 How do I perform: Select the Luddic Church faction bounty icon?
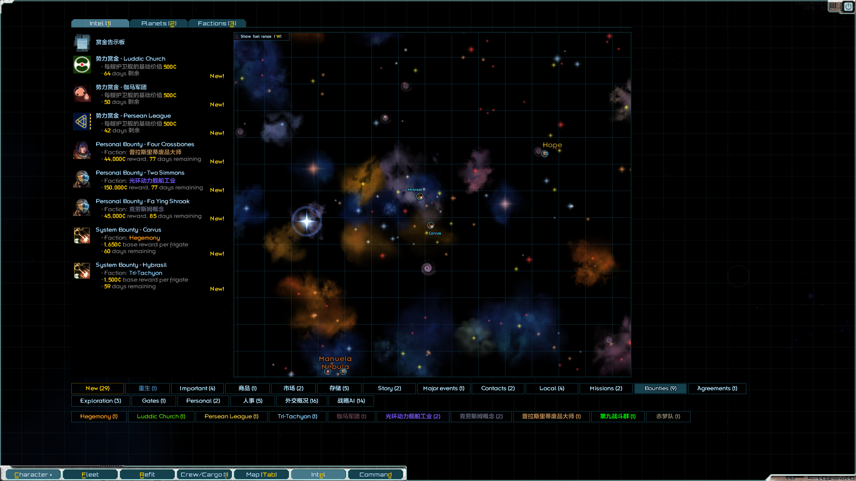82,65
